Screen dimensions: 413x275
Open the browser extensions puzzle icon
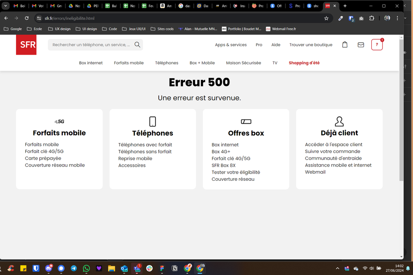(372, 18)
